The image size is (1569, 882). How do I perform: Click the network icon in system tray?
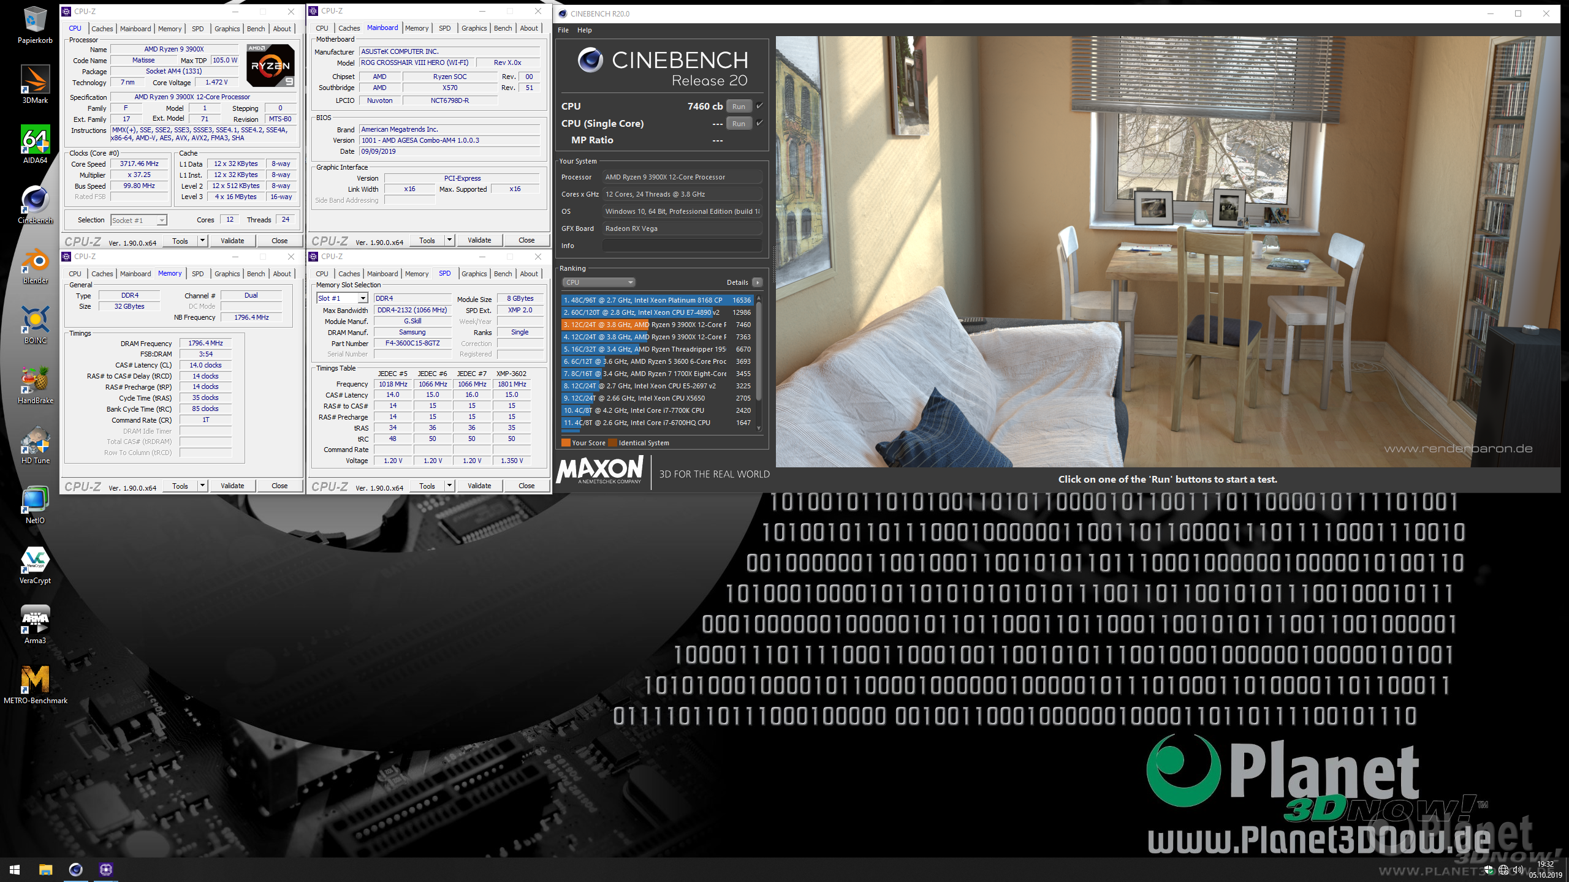pyautogui.click(x=1503, y=870)
